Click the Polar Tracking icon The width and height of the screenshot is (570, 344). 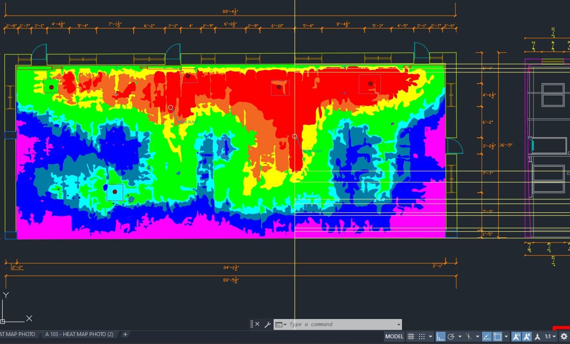click(x=451, y=337)
